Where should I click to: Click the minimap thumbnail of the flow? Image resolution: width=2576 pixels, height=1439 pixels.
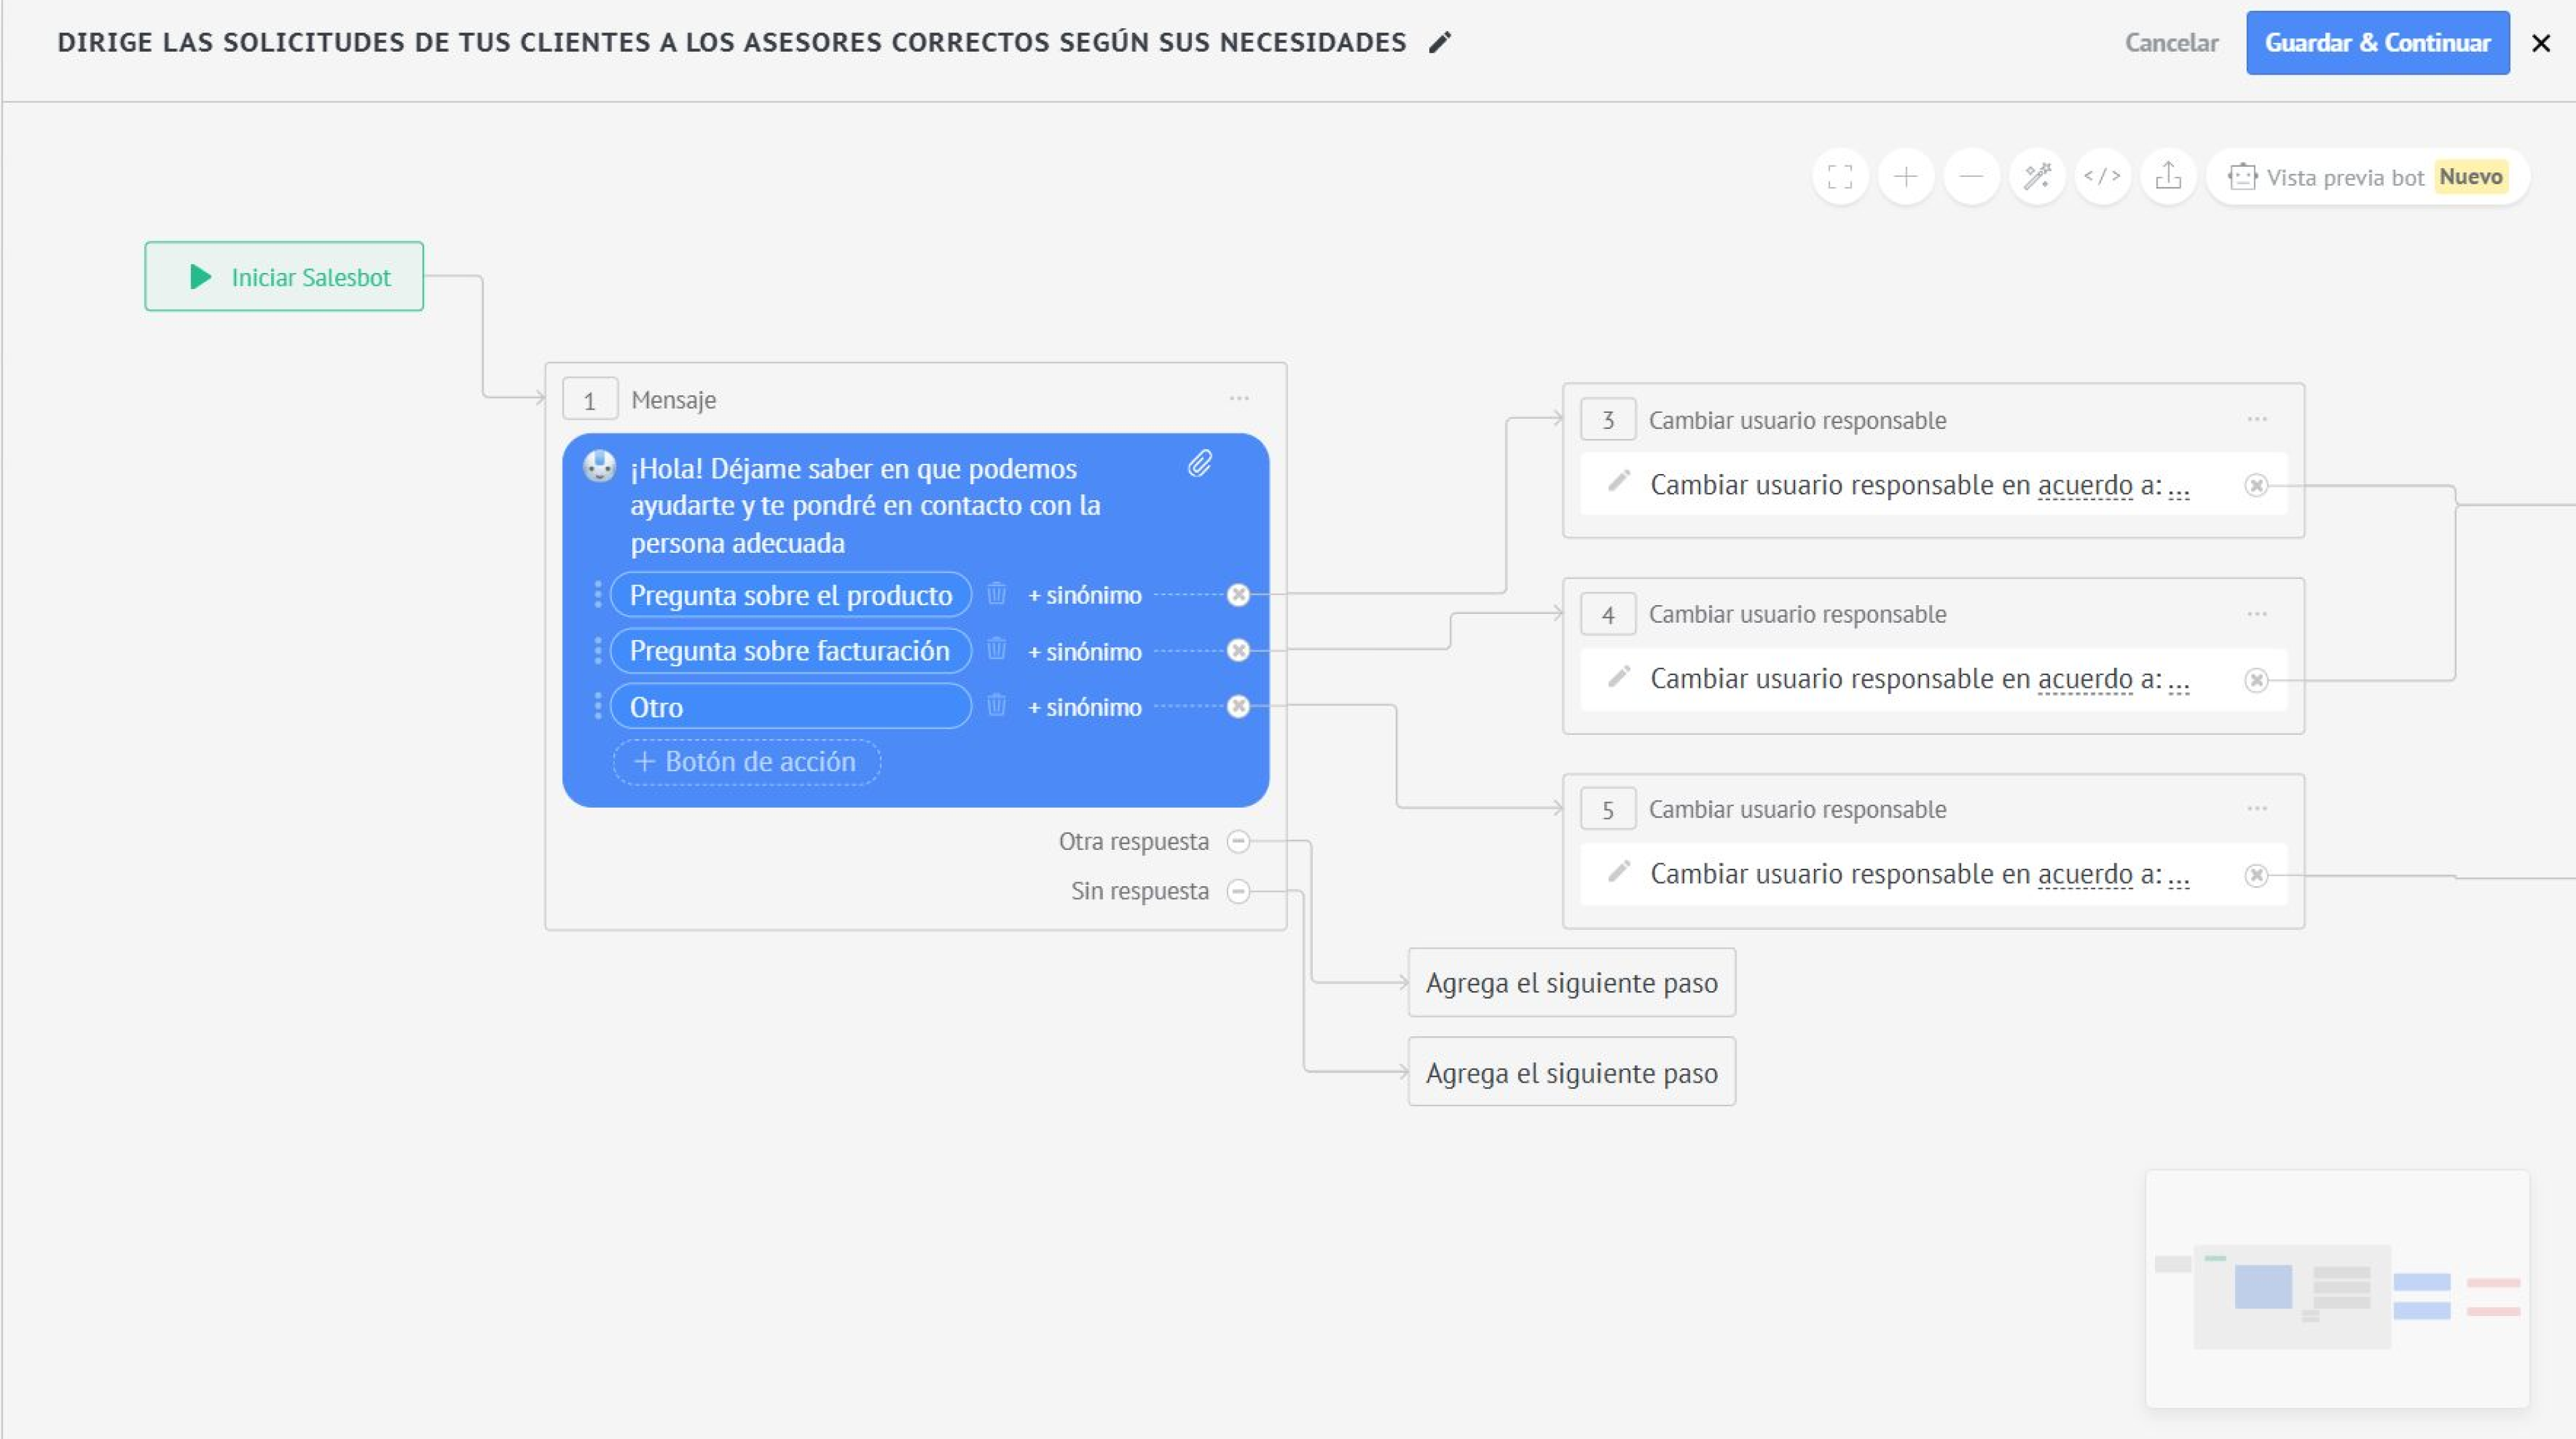coord(2337,1290)
